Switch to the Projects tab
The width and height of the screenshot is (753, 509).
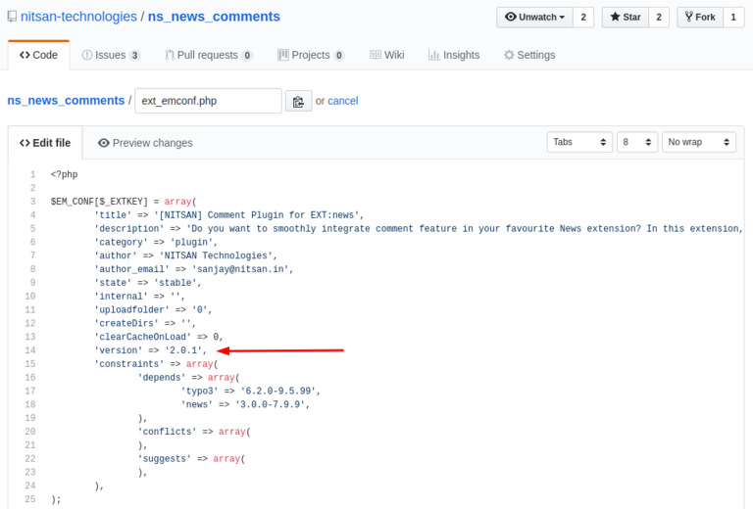(311, 55)
